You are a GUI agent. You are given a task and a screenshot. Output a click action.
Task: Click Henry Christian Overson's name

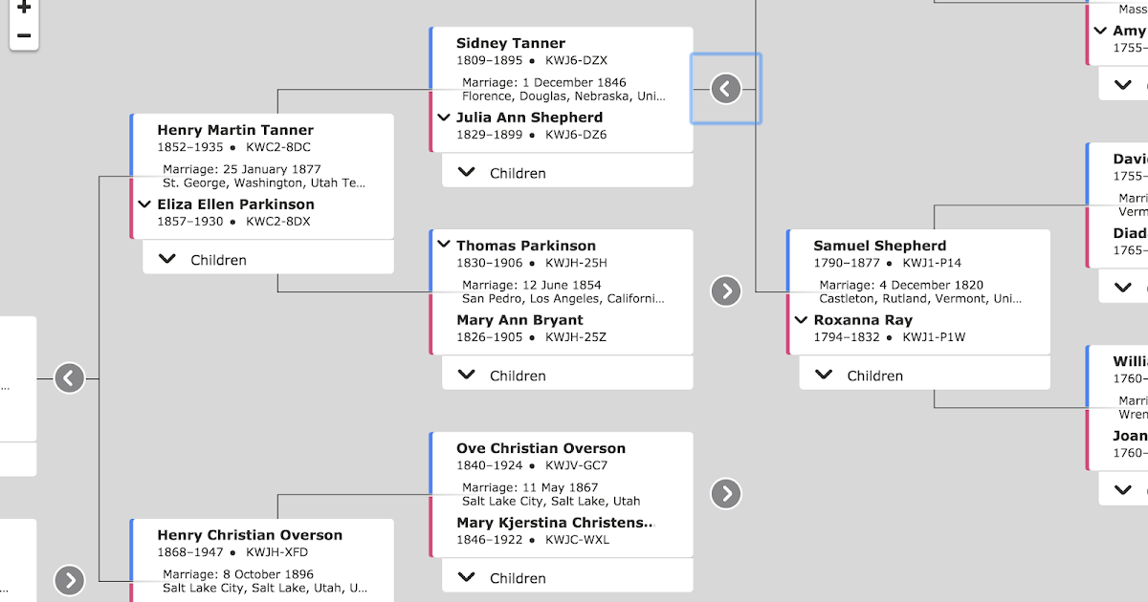(249, 535)
